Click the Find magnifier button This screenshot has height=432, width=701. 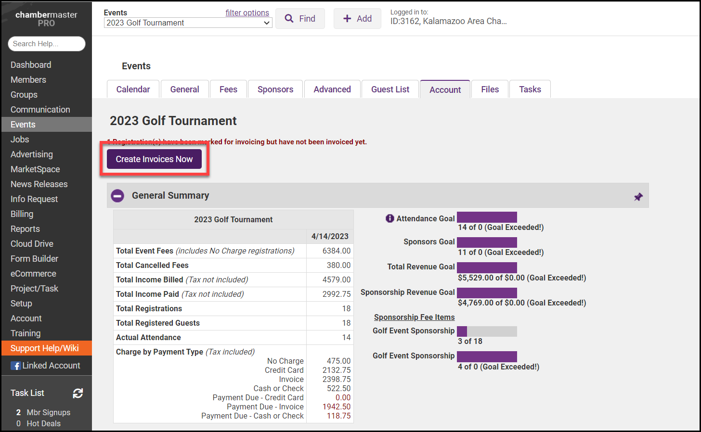(300, 19)
